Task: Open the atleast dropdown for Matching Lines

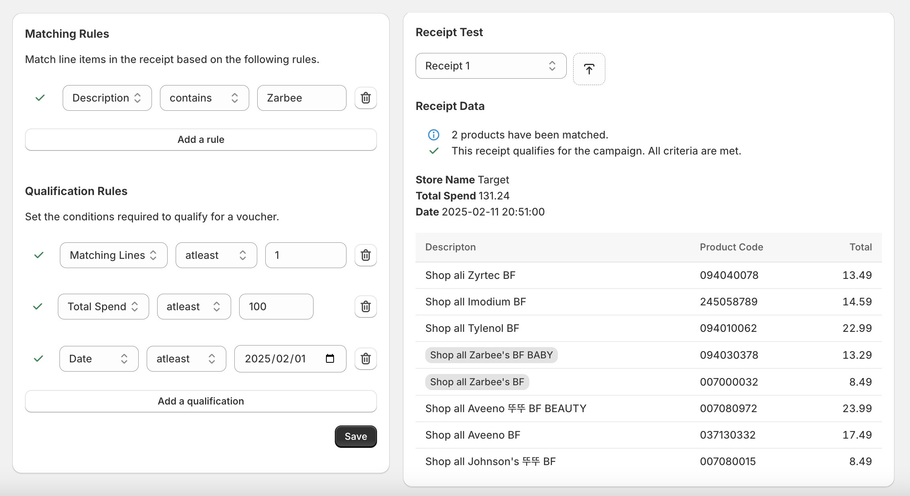Action: (x=216, y=255)
